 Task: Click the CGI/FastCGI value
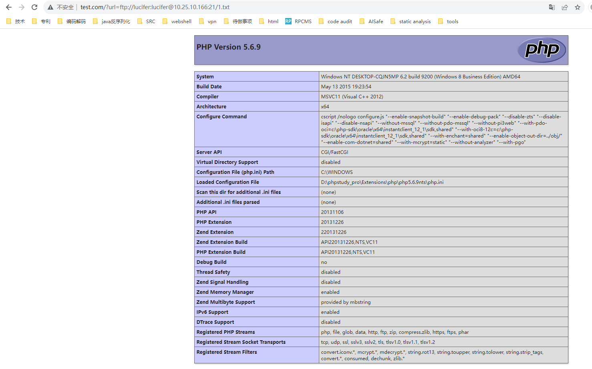coord(334,152)
